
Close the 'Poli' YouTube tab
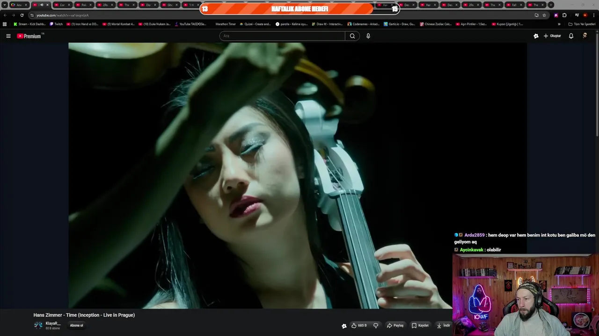[90, 5]
